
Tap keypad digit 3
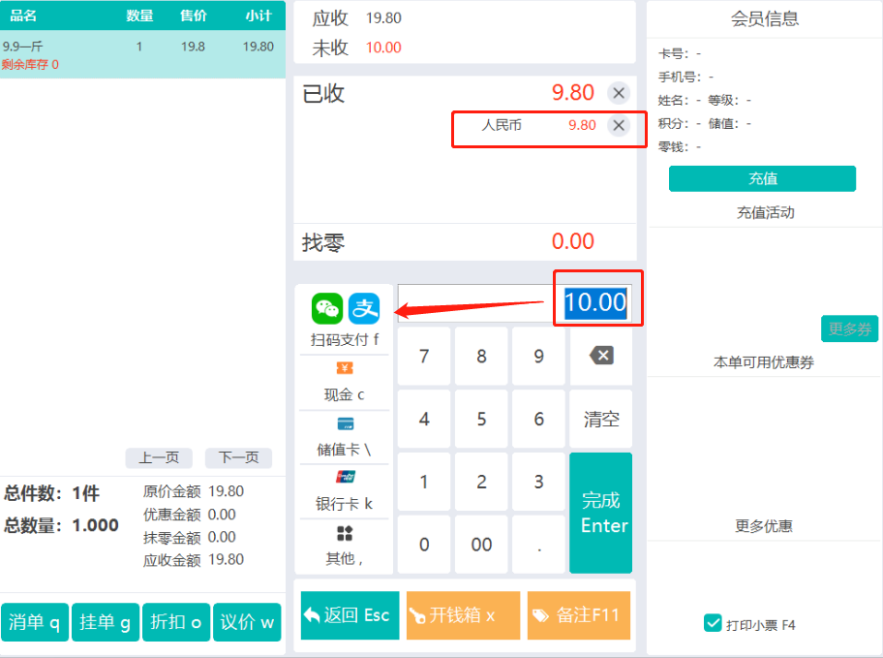(x=539, y=482)
